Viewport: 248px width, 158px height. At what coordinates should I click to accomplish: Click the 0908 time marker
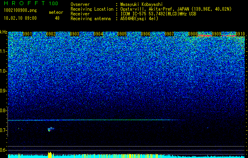tap(193, 34)
